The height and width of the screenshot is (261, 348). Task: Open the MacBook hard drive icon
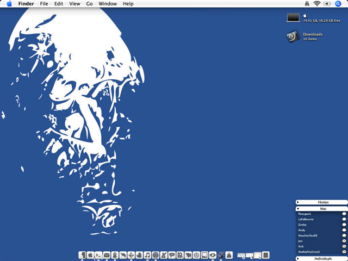point(293,18)
